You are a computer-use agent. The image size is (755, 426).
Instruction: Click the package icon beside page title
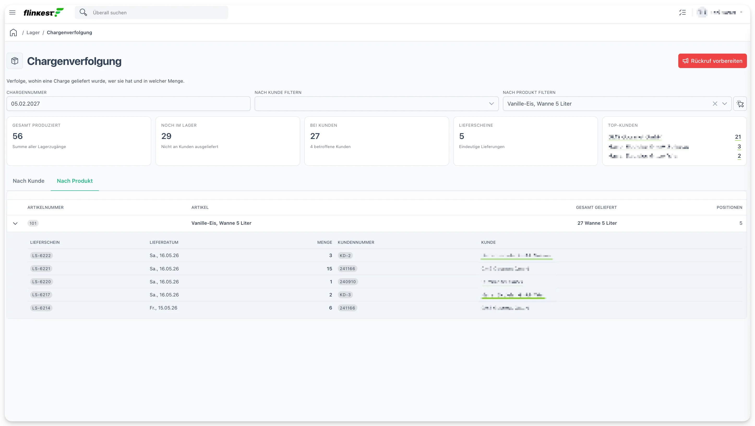[x=15, y=61]
